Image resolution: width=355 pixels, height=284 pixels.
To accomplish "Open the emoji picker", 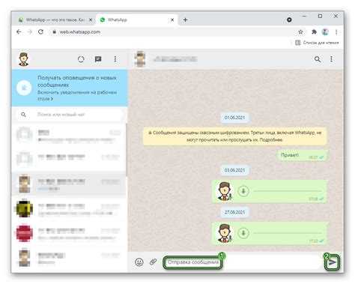I will (x=139, y=262).
